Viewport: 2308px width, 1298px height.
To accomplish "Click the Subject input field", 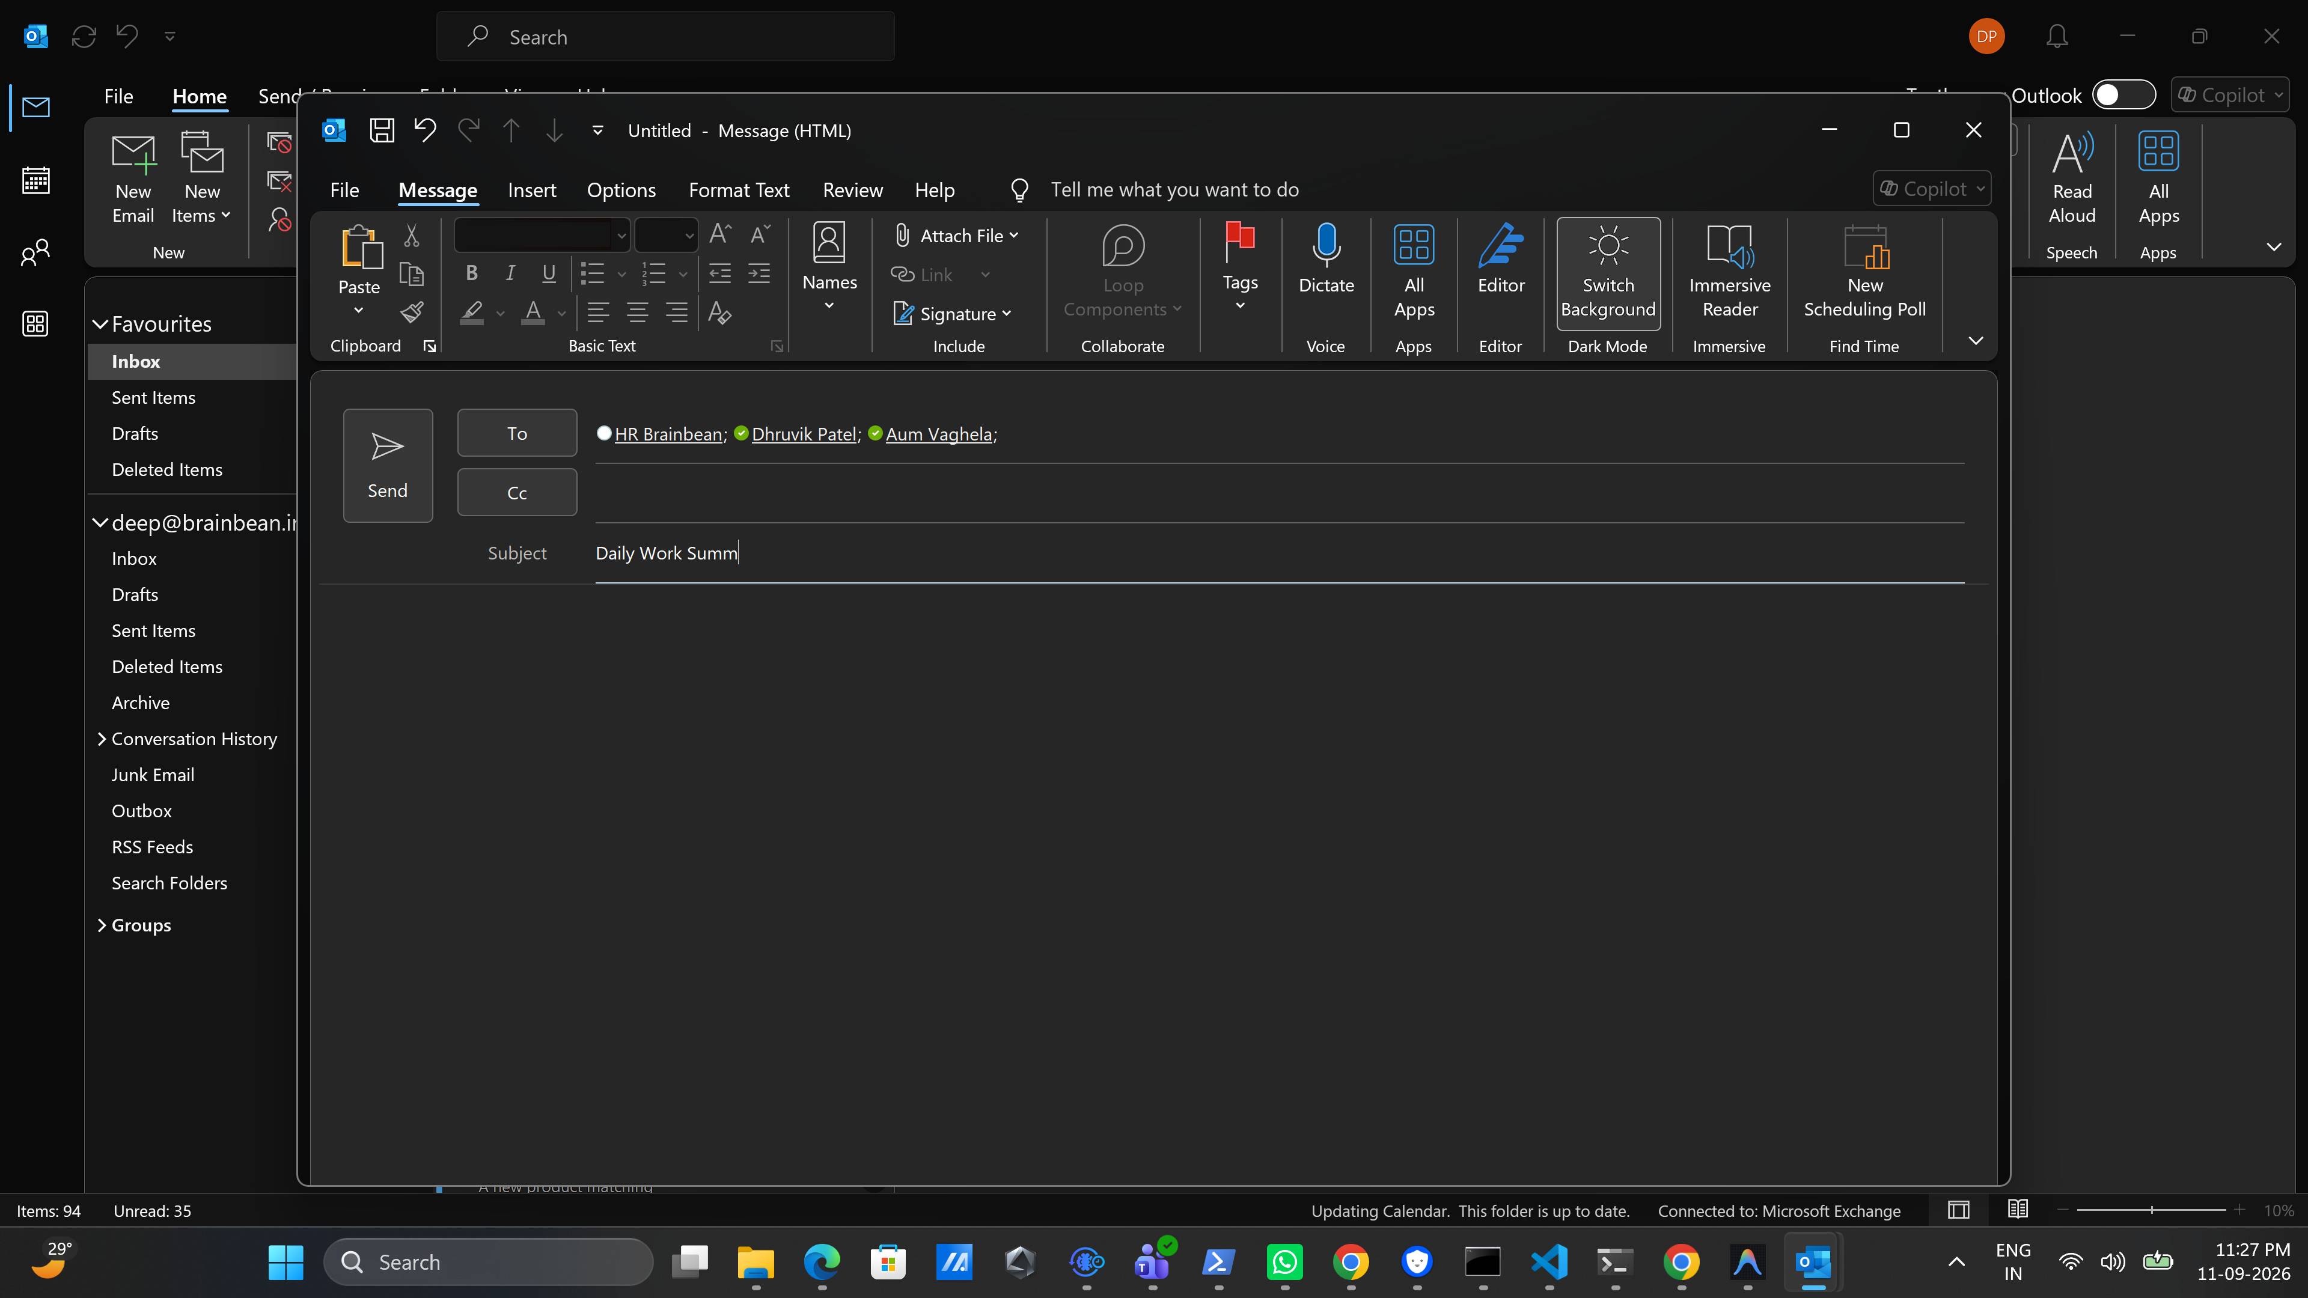I will [x=1278, y=553].
